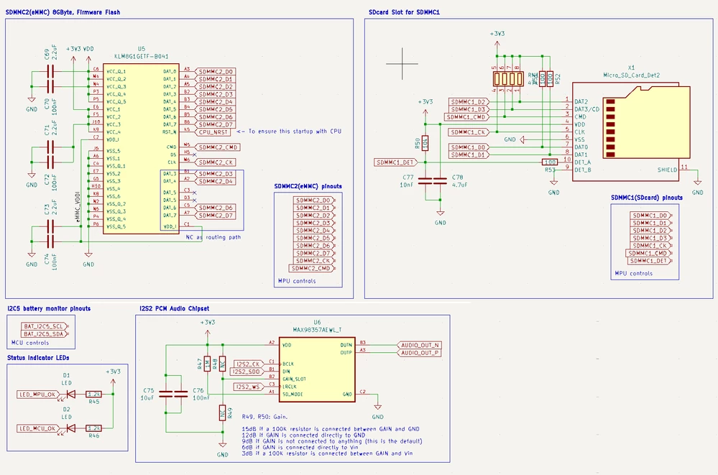The height and width of the screenshot is (475, 718).
Task: Pick capacitor C74 symbol
Action: 50,241
